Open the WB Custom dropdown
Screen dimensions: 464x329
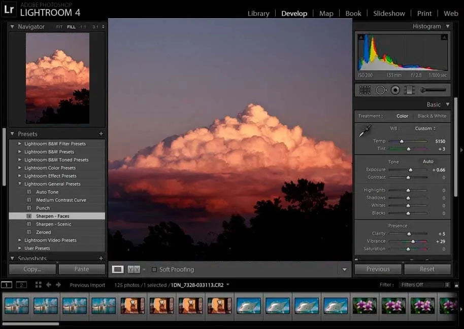425,129
